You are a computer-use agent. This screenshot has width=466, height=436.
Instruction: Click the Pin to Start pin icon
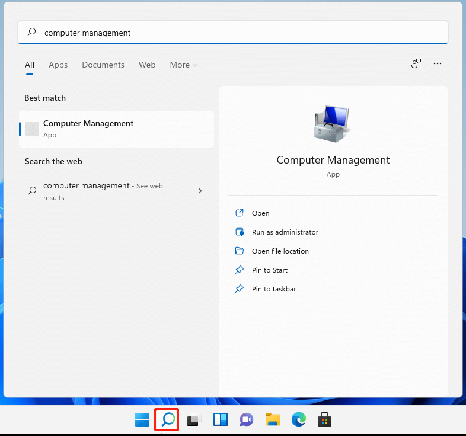(240, 270)
